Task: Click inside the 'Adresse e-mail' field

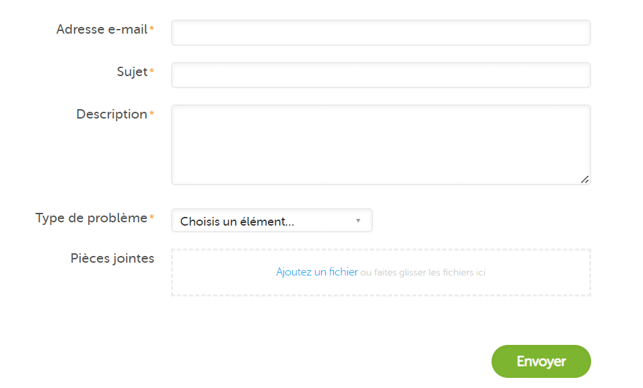Action: [x=380, y=32]
